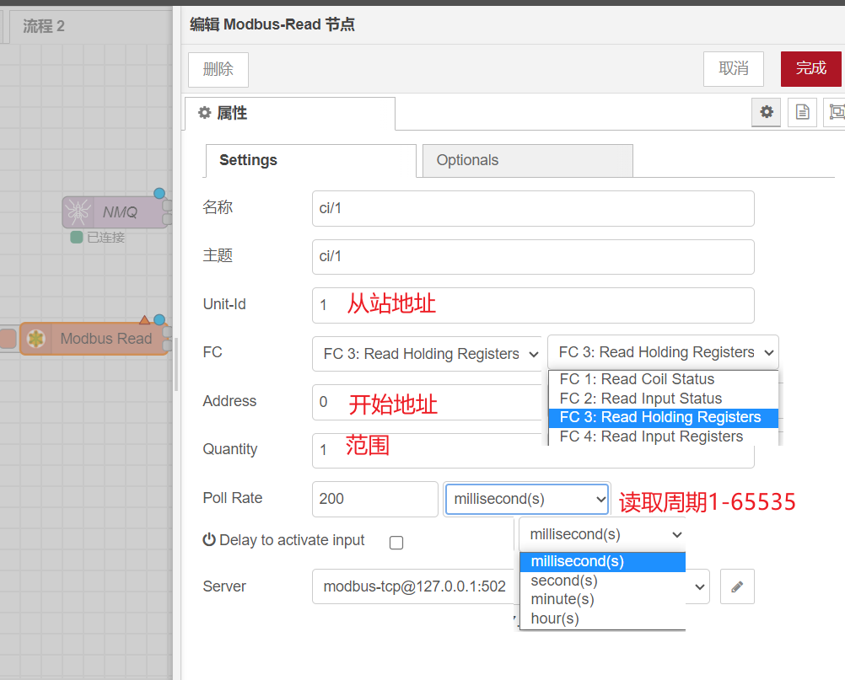Click the 取消 cancel button
The width and height of the screenshot is (845, 680).
coord(734,68)
